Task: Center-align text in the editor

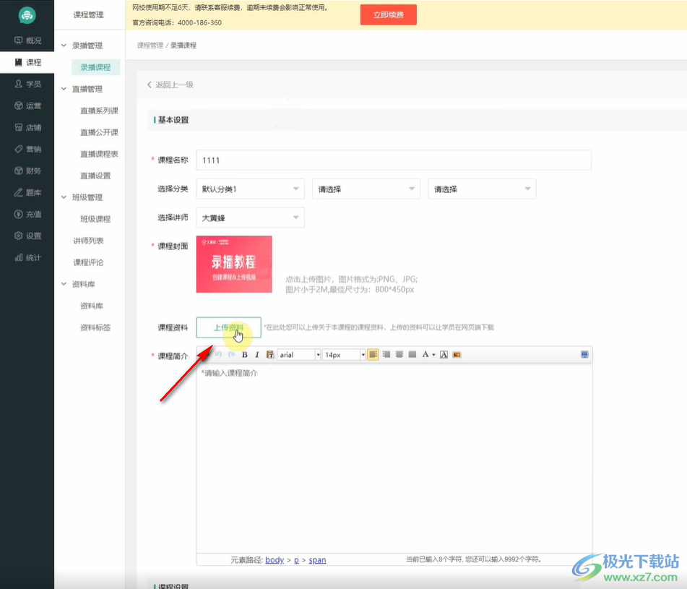Action: (386, 355)
